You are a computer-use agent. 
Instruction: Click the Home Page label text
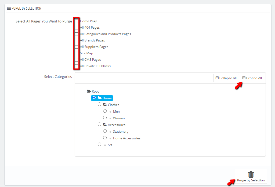coord(89,21)
